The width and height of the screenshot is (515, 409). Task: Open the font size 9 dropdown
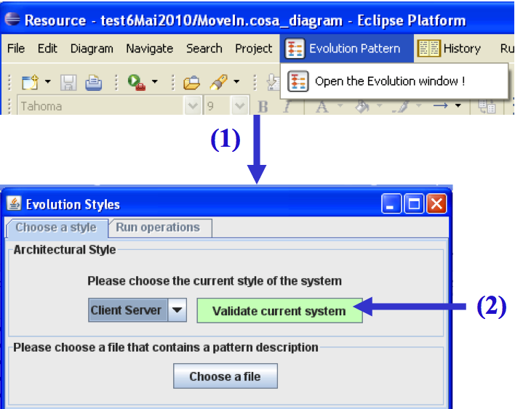239,107
